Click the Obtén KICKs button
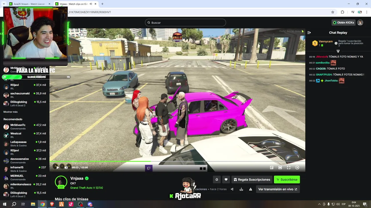Screen dimensions: 371x208 click(343, 23)
